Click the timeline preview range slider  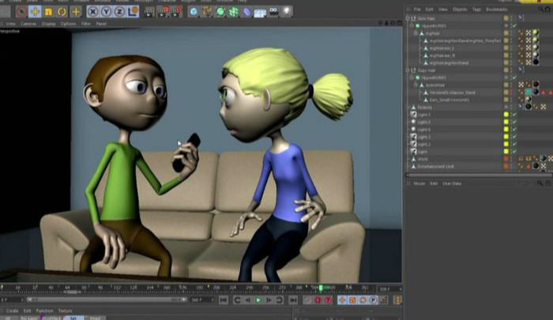click(x=107, y=300)
